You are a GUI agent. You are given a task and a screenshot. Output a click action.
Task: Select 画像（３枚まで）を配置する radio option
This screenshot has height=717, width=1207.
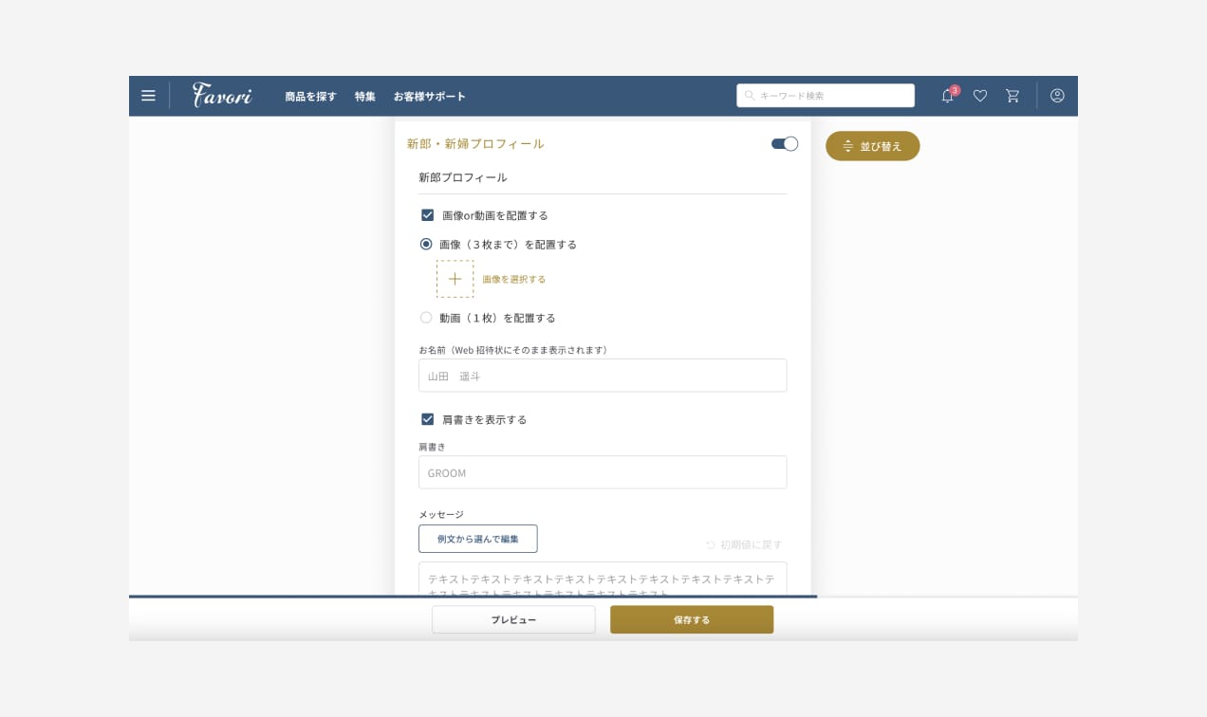[x=426, y=244]
